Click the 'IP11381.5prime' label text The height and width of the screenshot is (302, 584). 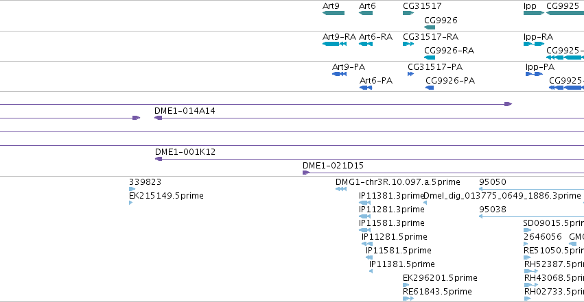402,264
